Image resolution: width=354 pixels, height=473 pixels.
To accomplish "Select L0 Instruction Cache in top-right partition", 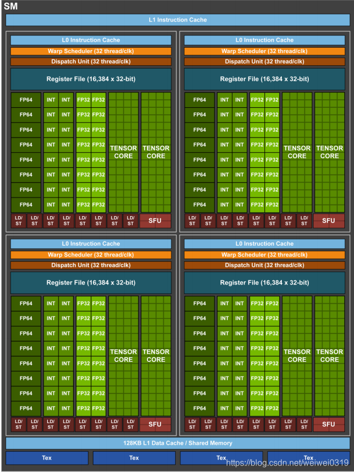I will pos(264,40).
